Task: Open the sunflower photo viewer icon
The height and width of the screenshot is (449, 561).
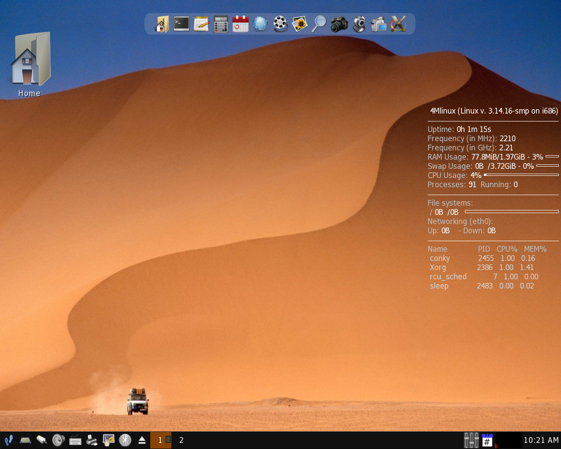Action: pyautogui.click(x=300, y=24)
